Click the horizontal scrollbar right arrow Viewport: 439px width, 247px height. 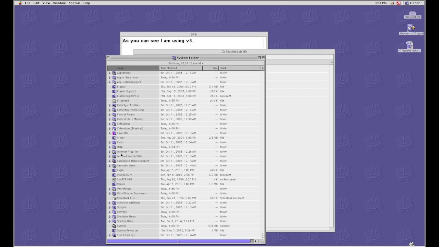pos(259,241)
